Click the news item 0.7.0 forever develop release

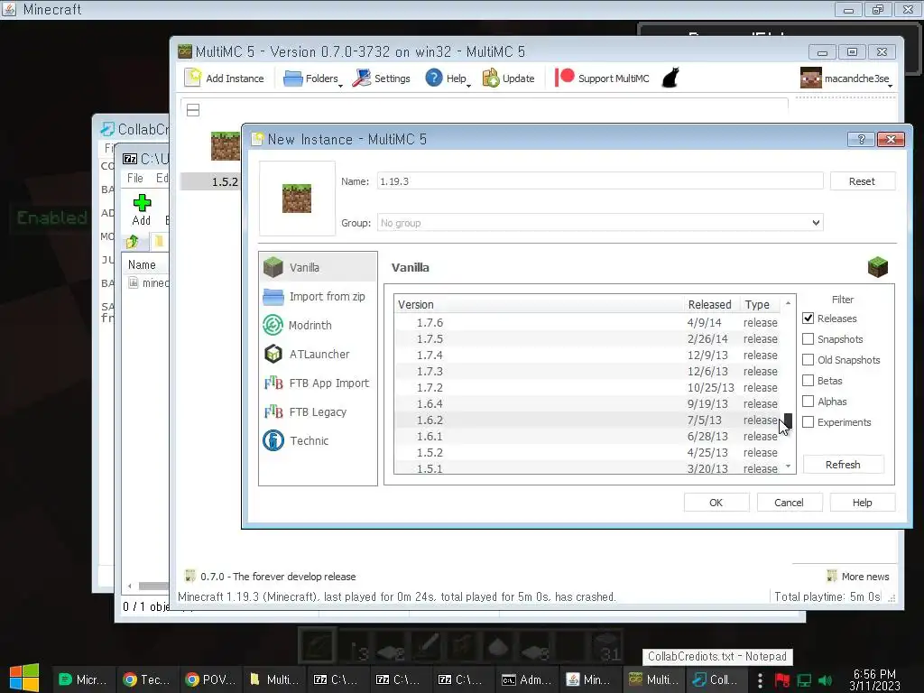(x=278, y=577)
